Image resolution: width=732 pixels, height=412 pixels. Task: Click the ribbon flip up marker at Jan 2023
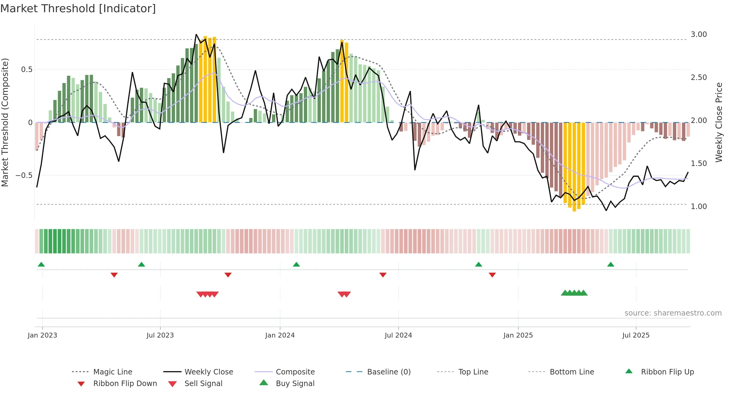pyautogui.click(x=41, y=264)
